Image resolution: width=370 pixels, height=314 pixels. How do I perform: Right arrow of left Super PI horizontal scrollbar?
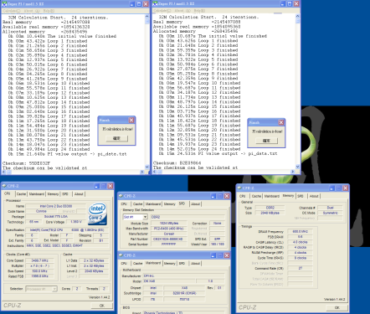point(142,172)
